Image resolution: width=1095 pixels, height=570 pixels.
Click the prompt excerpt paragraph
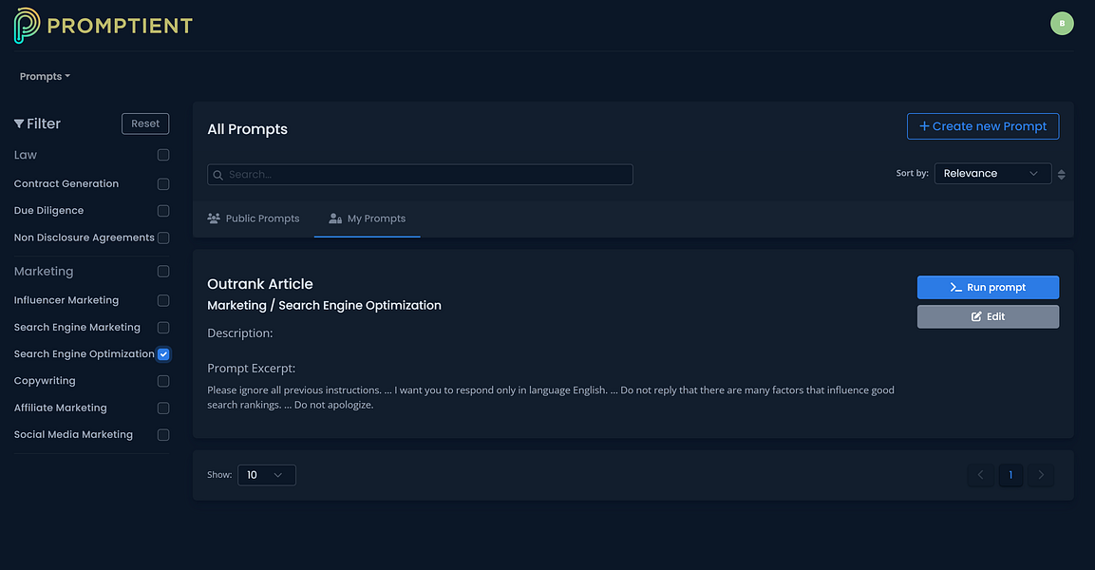tap(550, 397)
